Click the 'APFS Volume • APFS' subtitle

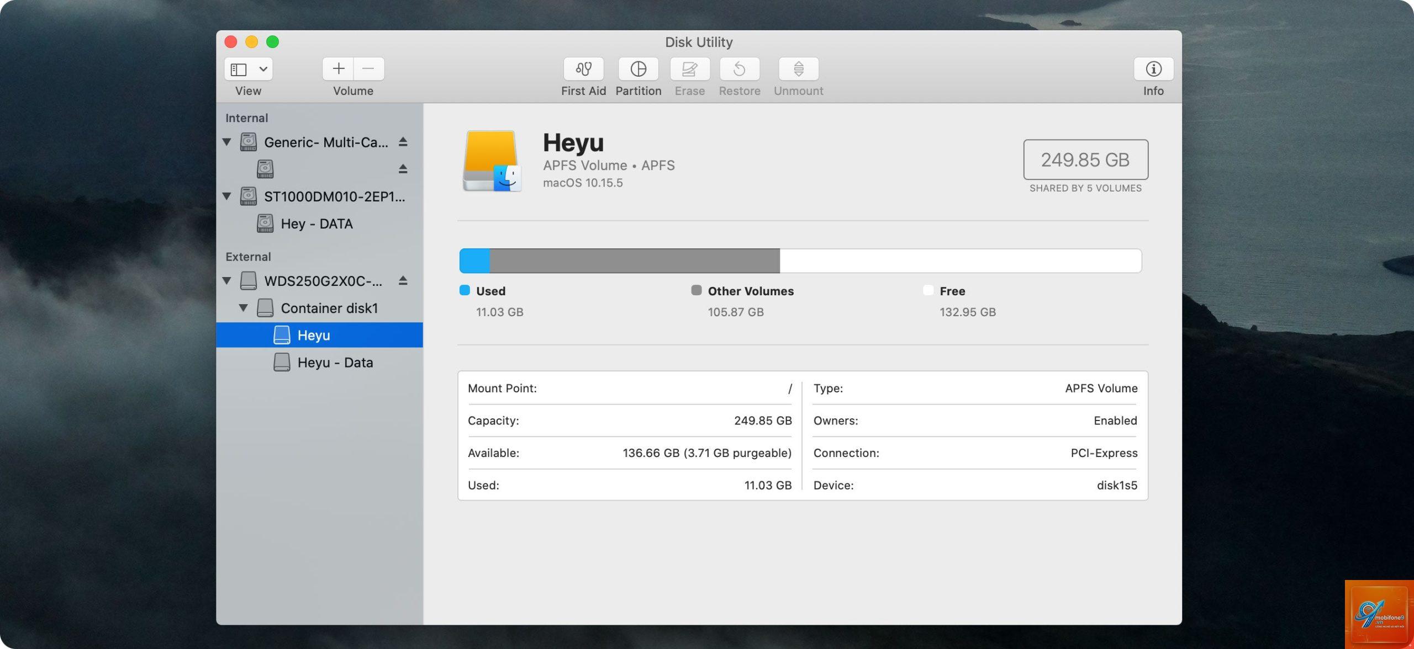(x=609, y=166)
